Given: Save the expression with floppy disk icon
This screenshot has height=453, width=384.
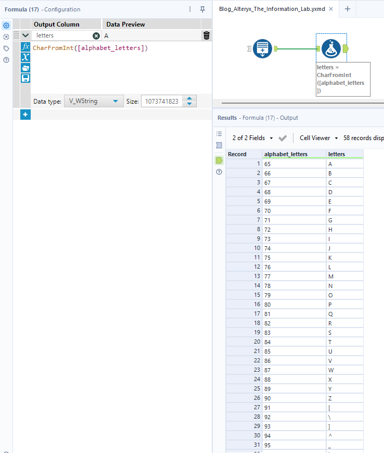Looking at the screenshot, I should click(25, 78).
